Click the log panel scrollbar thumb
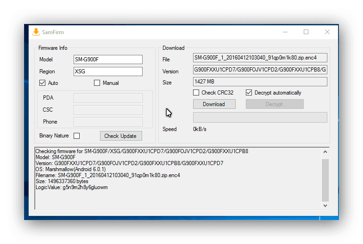 pos(325,180)
